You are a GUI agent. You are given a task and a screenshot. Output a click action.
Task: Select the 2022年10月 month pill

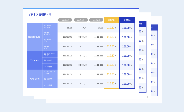pyautogui.click(x=65, y=20)
